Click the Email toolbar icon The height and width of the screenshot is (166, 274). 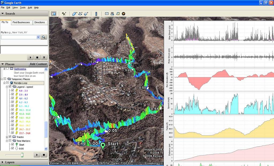(107, 14)
